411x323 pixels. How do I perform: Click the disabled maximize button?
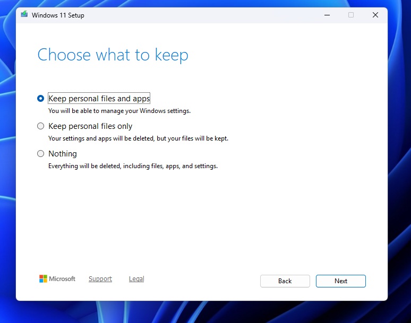tap(351, 15)
